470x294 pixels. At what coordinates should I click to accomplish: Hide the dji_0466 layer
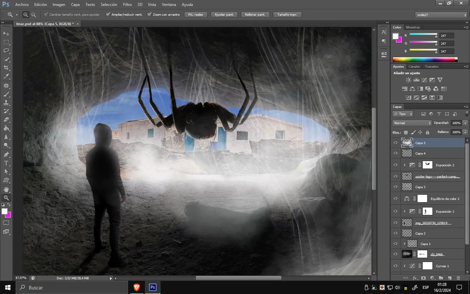click(x=395, y=254)
